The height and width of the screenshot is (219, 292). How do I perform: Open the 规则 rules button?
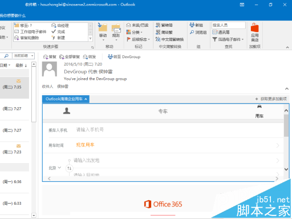116,32
